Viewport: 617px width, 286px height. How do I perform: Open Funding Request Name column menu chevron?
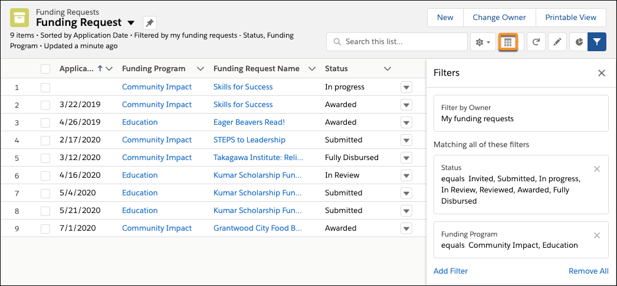point(312,69)
